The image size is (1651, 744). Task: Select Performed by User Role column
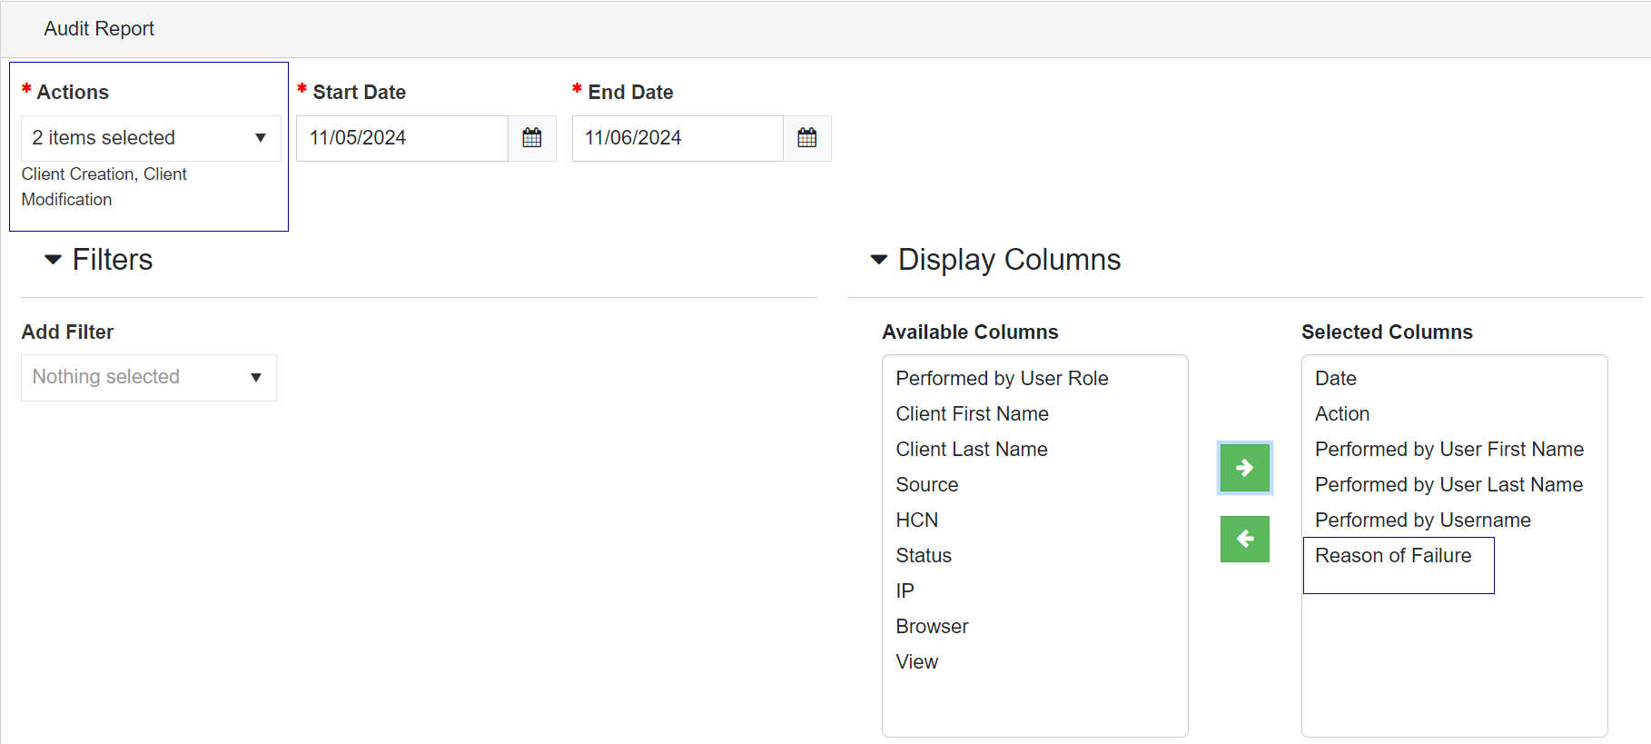(x=1002, y=378)
